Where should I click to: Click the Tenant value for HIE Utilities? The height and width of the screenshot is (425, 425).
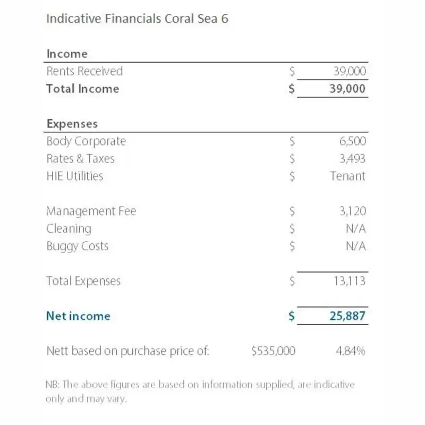(x=347, y=176)
